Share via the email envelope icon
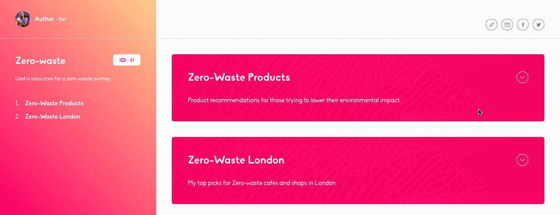Image resolution: width=560 pixels, height=215 pixels. (x=507, y=25)
